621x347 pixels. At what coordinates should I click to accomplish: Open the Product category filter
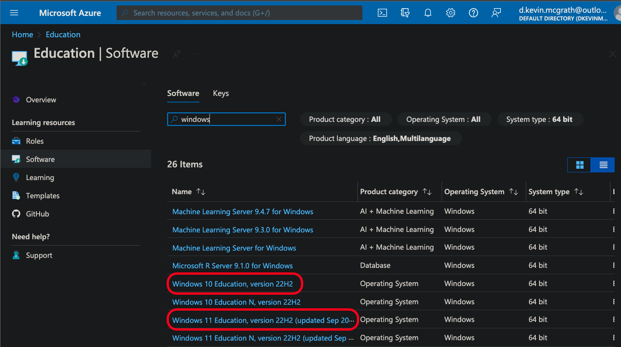(345, 120)
